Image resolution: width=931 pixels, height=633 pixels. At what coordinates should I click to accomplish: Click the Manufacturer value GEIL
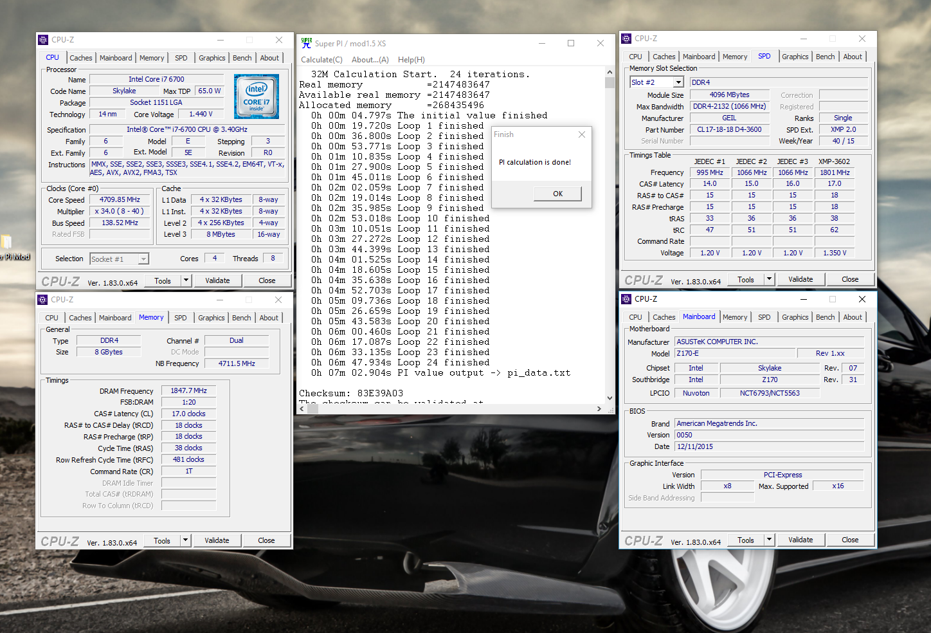[729, 118]
